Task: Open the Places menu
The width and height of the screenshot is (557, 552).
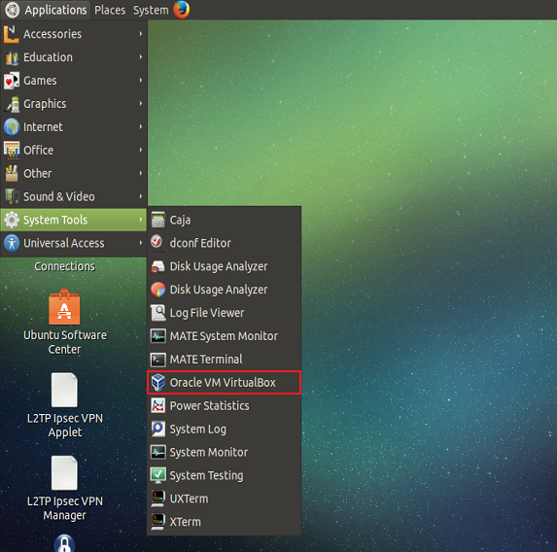Action: (x=110, y=10)
